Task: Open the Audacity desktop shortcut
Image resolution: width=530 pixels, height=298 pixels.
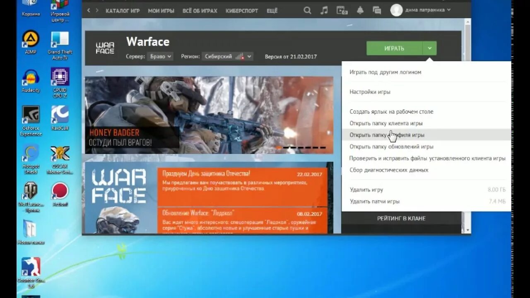Action: pyautogui.click(x=31, y=80)
